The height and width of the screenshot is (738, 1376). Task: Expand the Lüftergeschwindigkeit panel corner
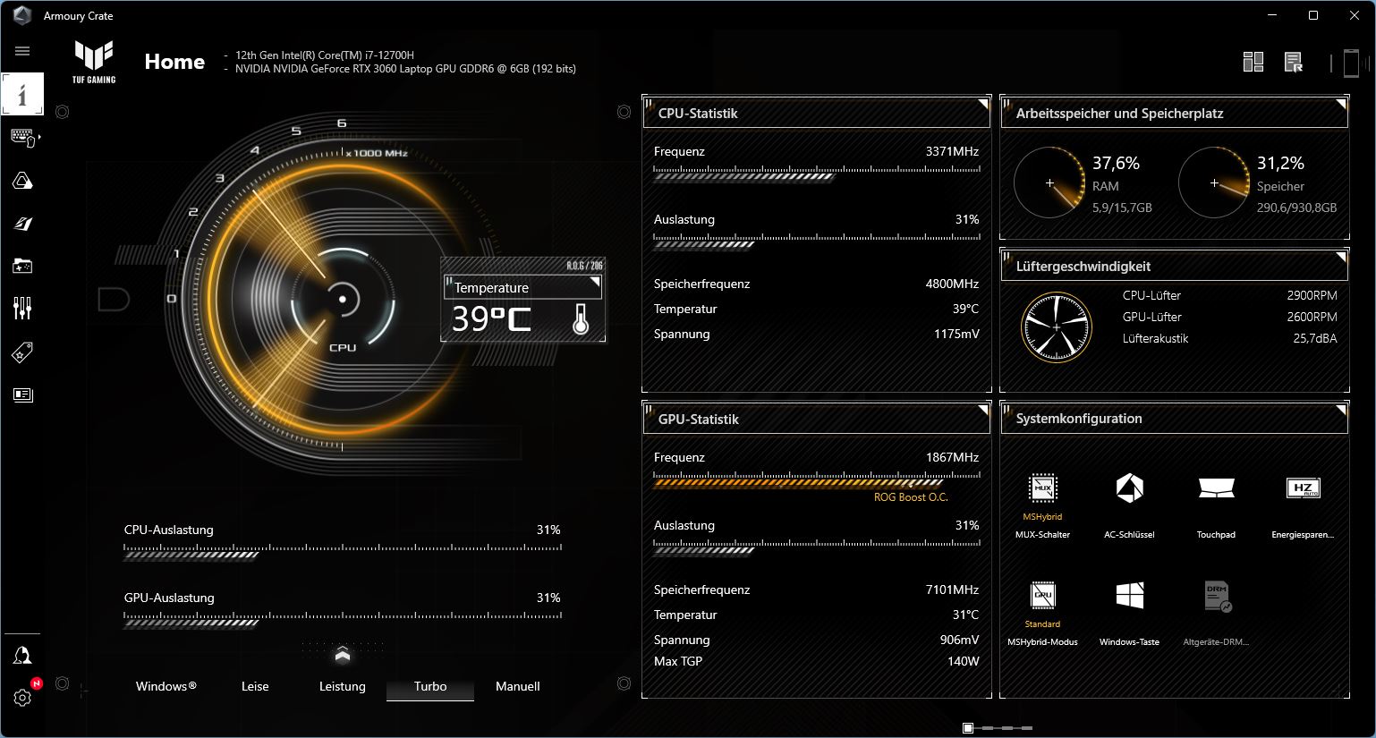tap(1340, 258)
